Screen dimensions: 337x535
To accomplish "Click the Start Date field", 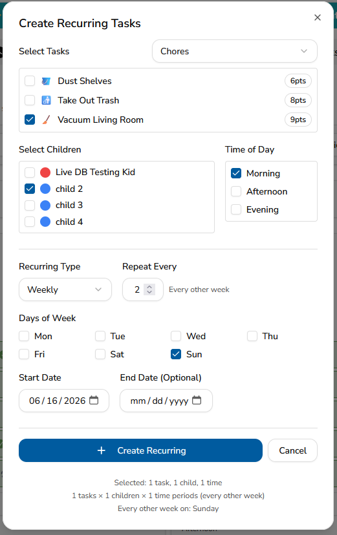I will pyautogui.click(x=64, y=401).
